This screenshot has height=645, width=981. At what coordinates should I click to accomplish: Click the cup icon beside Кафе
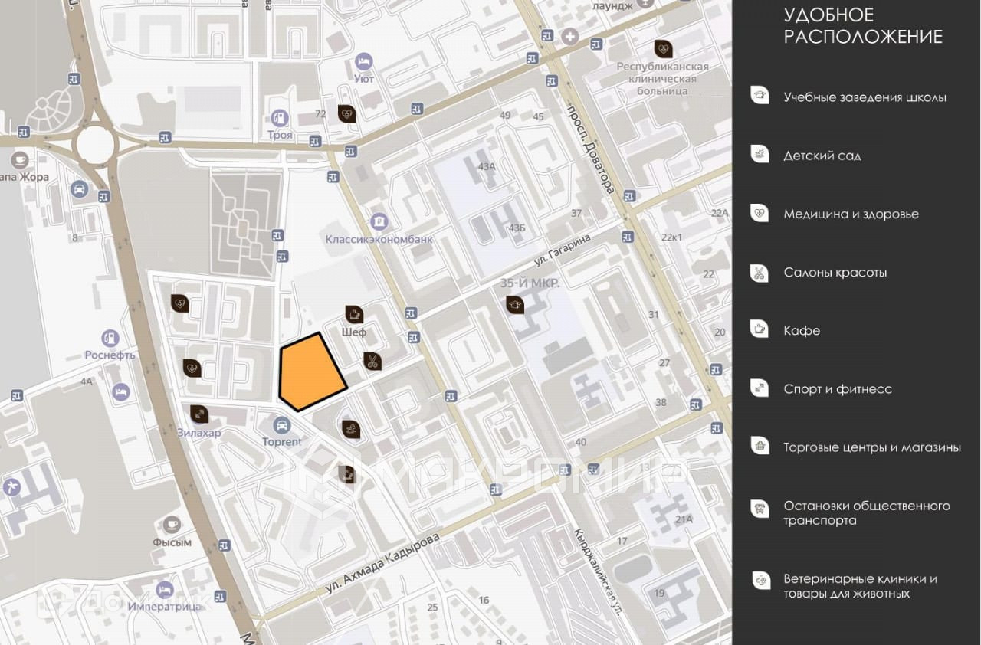[x=760, y=329]
